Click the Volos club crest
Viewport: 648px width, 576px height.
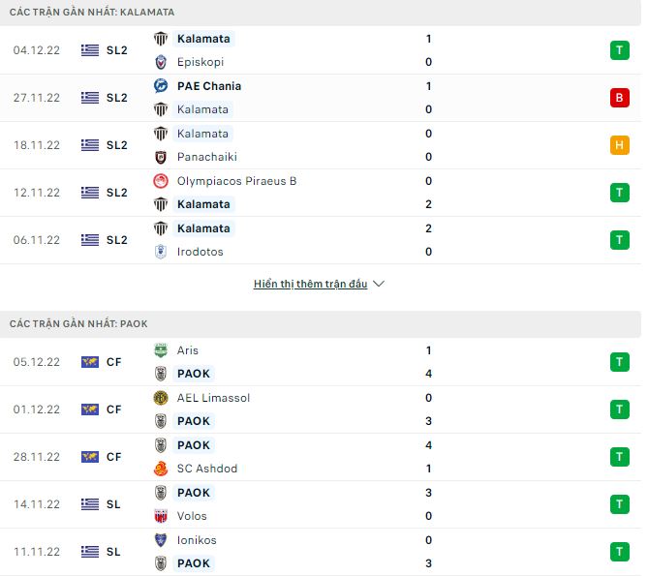pyautogui.click(x=161, y=516)
